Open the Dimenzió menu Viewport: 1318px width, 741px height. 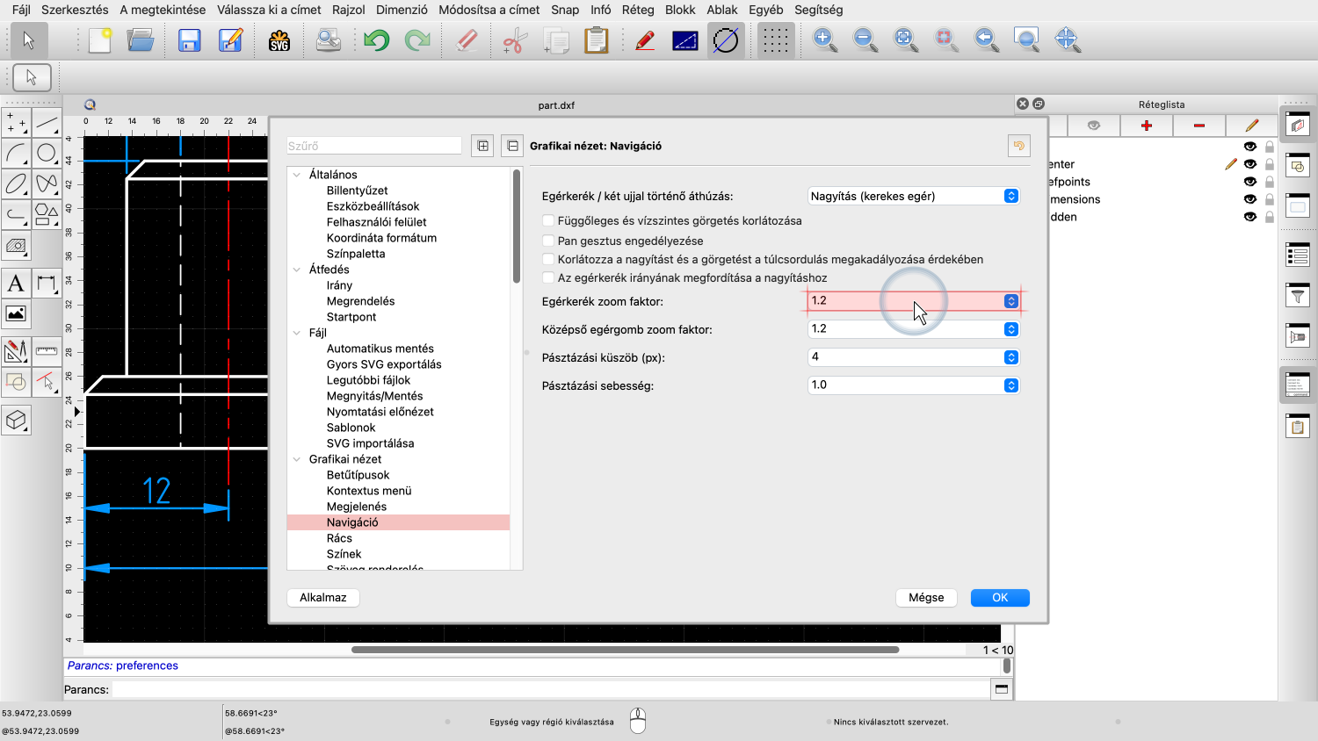[x=402, y=10]
